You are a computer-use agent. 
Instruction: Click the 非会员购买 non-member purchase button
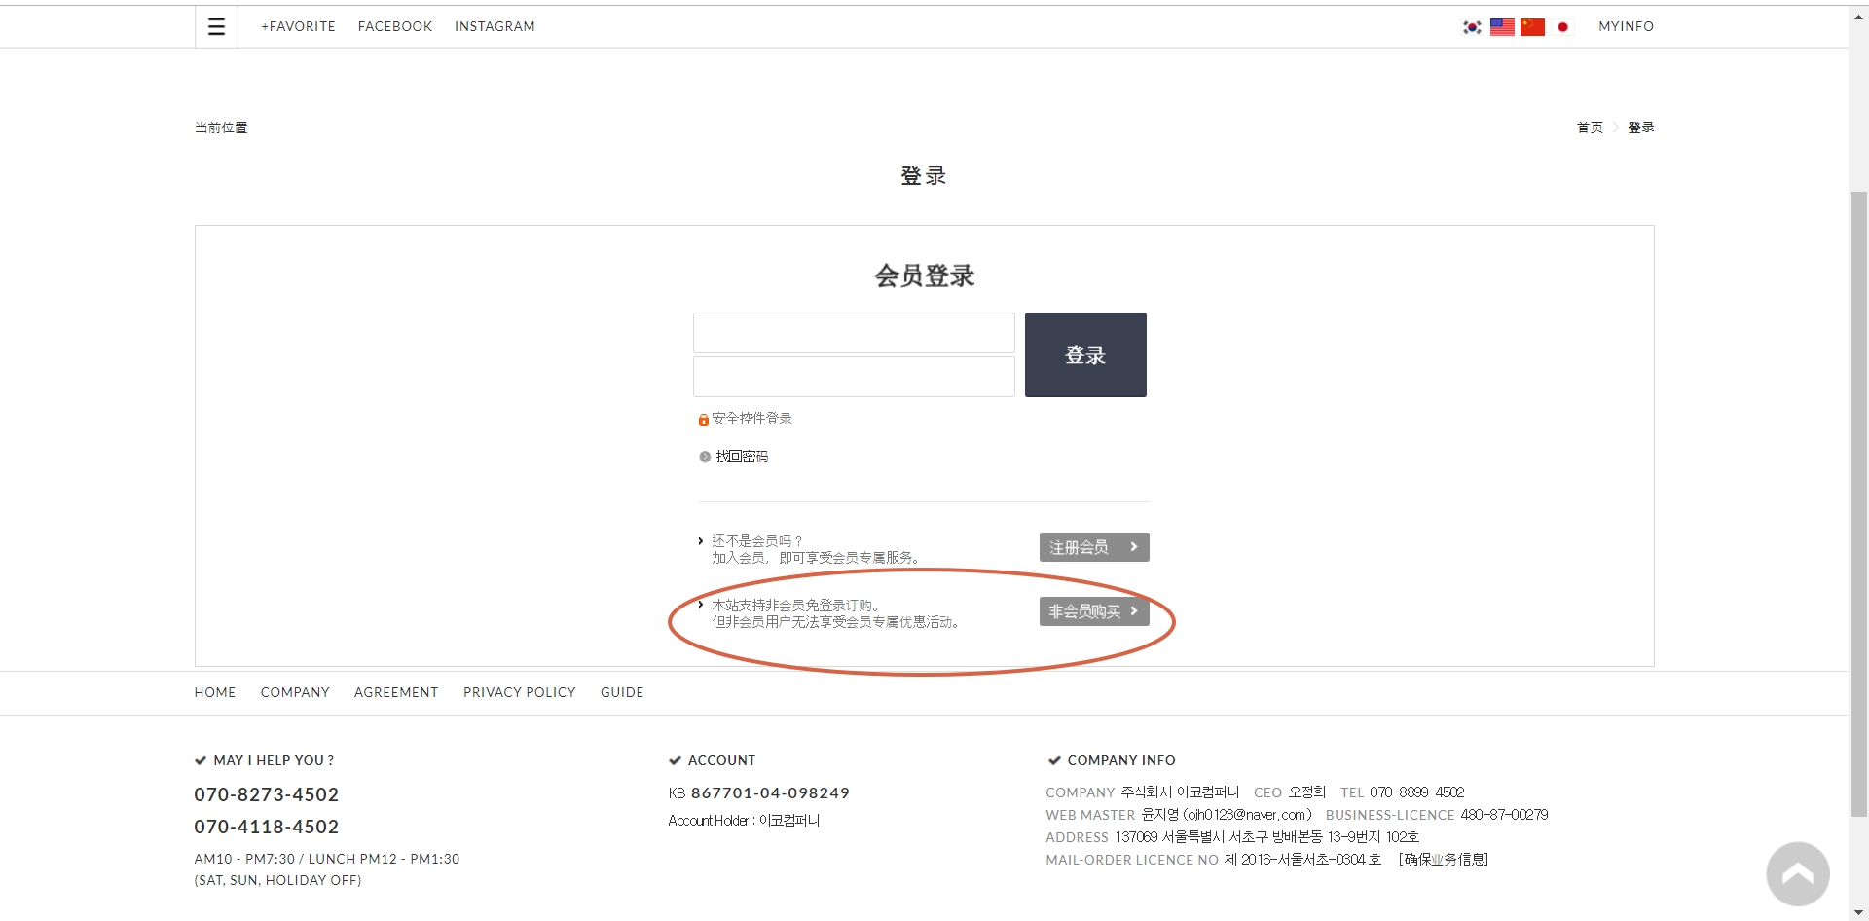pos(1093,611)
